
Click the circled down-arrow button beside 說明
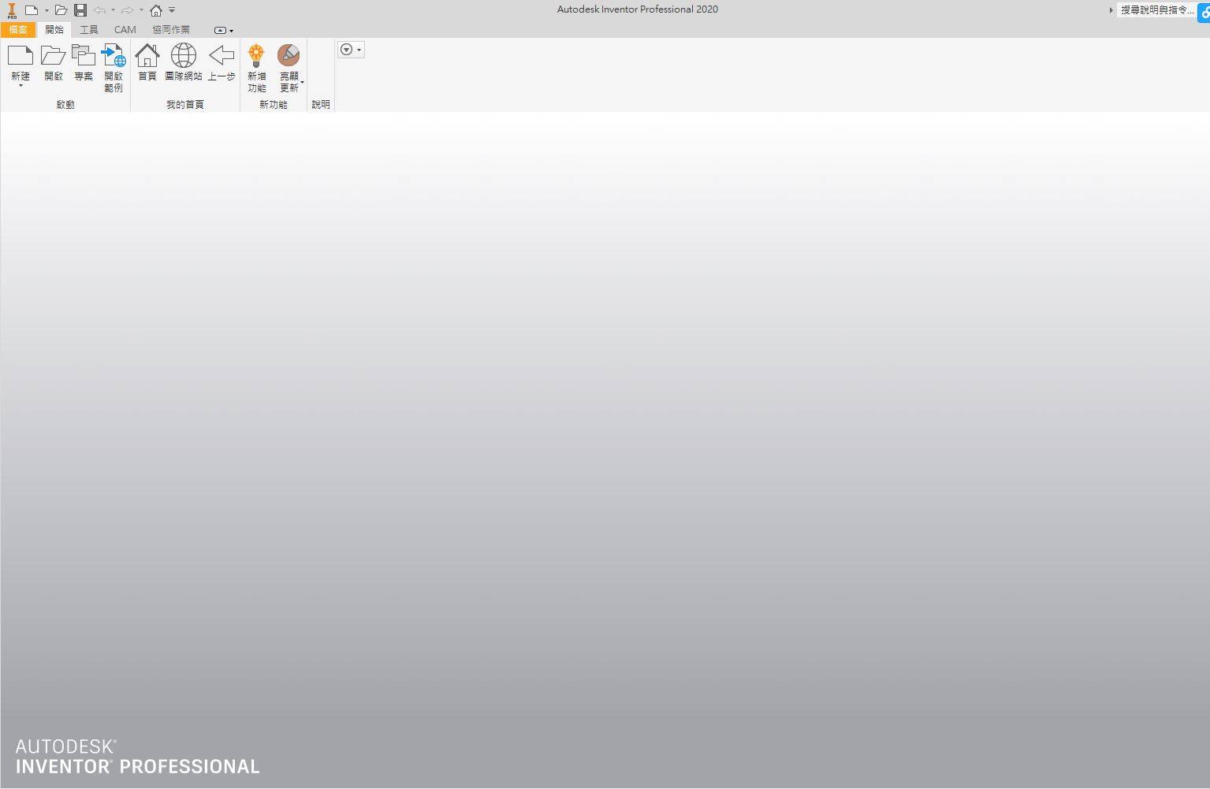tap(346, 50)
